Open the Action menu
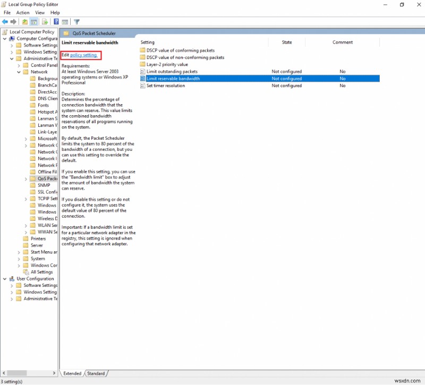The width and height of the screenshot is (425, 385). click(22, 12)
